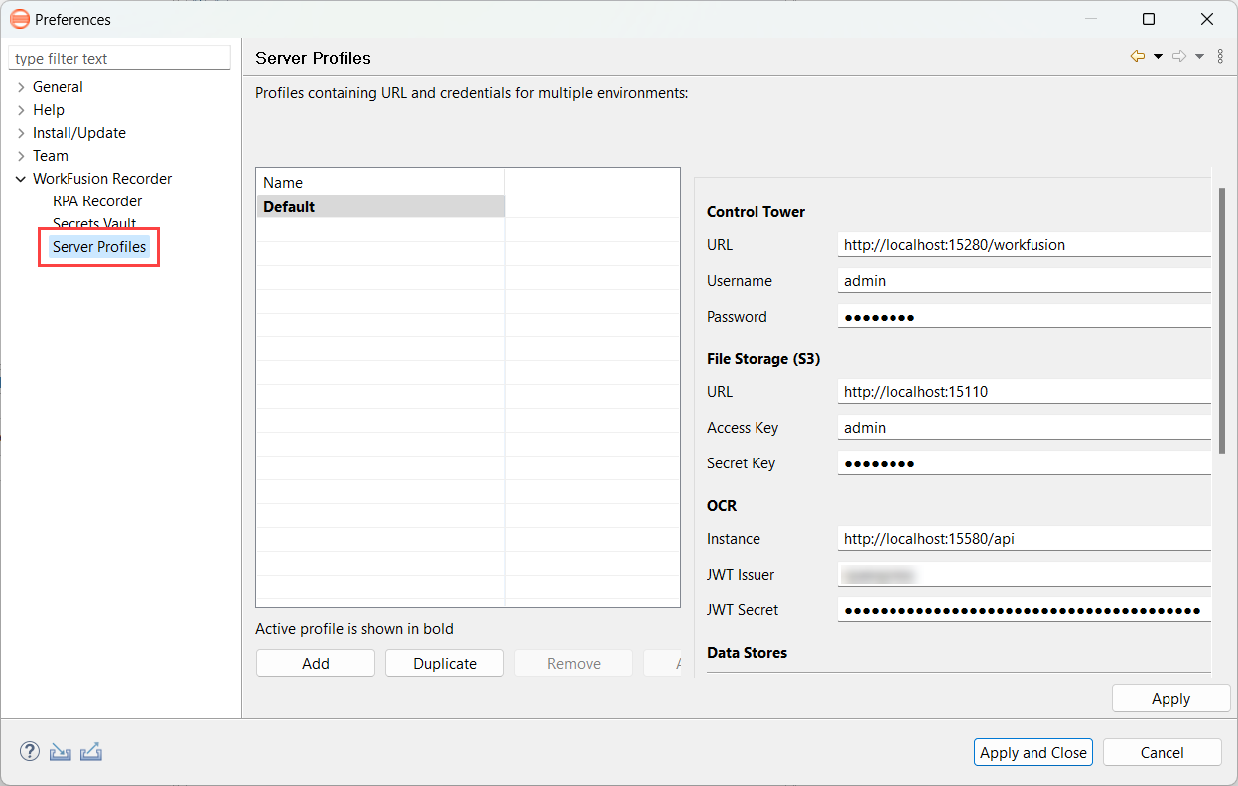Click the Add profile button

[x=316, y=664]
